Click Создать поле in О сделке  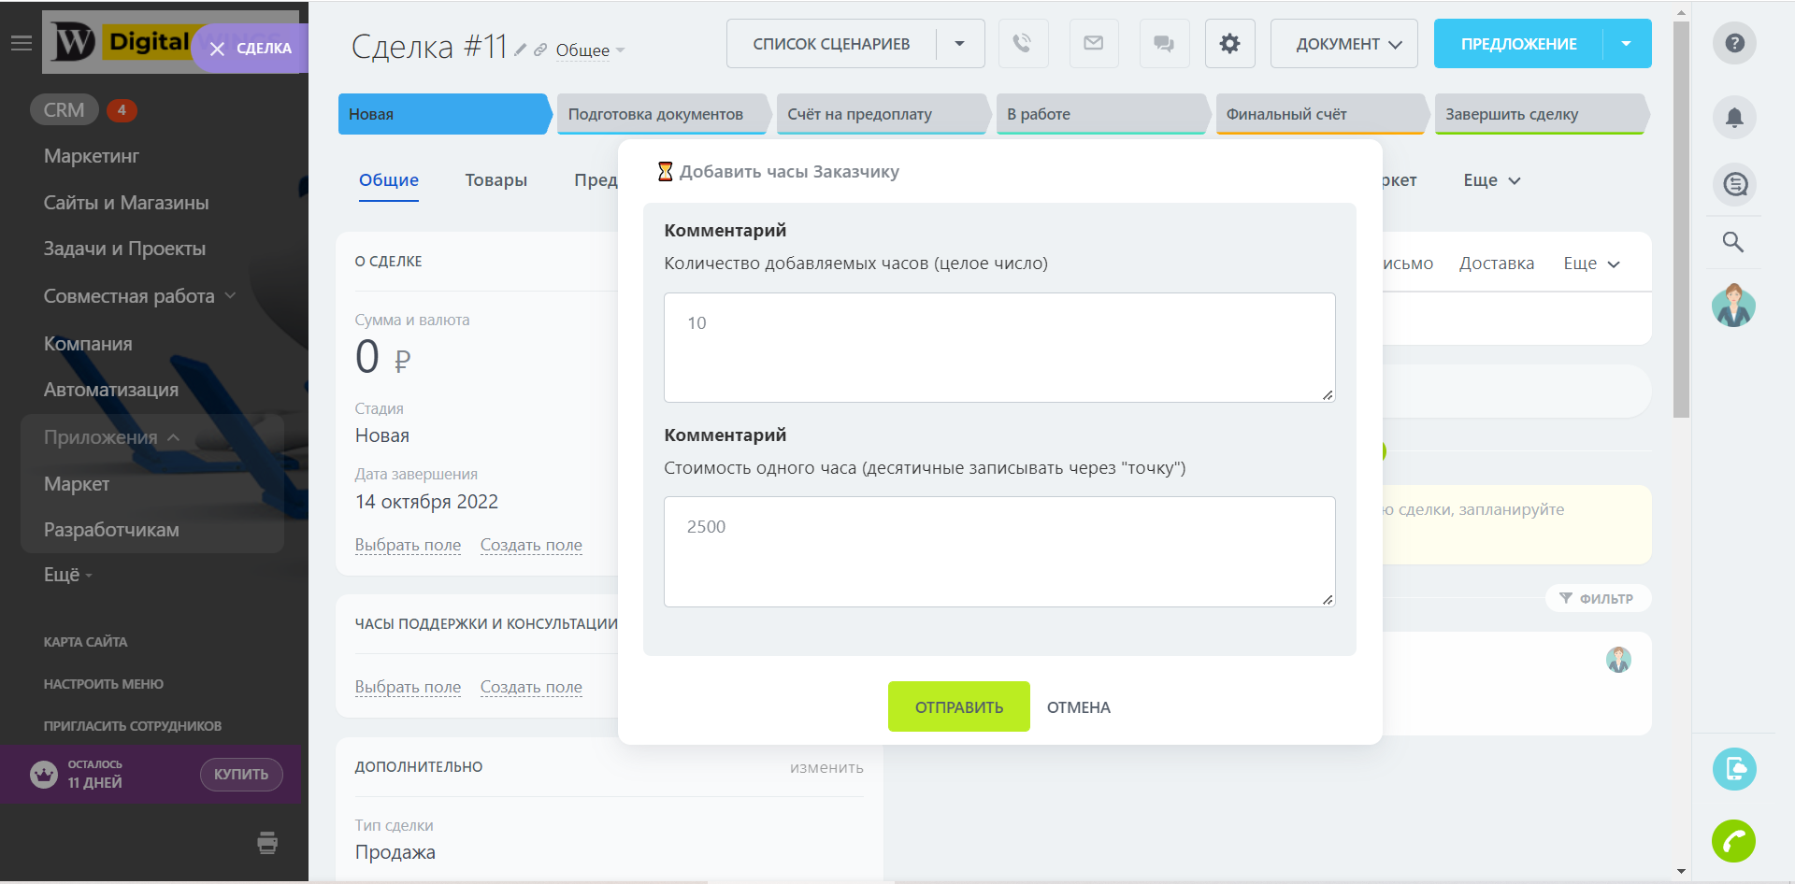click(x=531, y=545)
